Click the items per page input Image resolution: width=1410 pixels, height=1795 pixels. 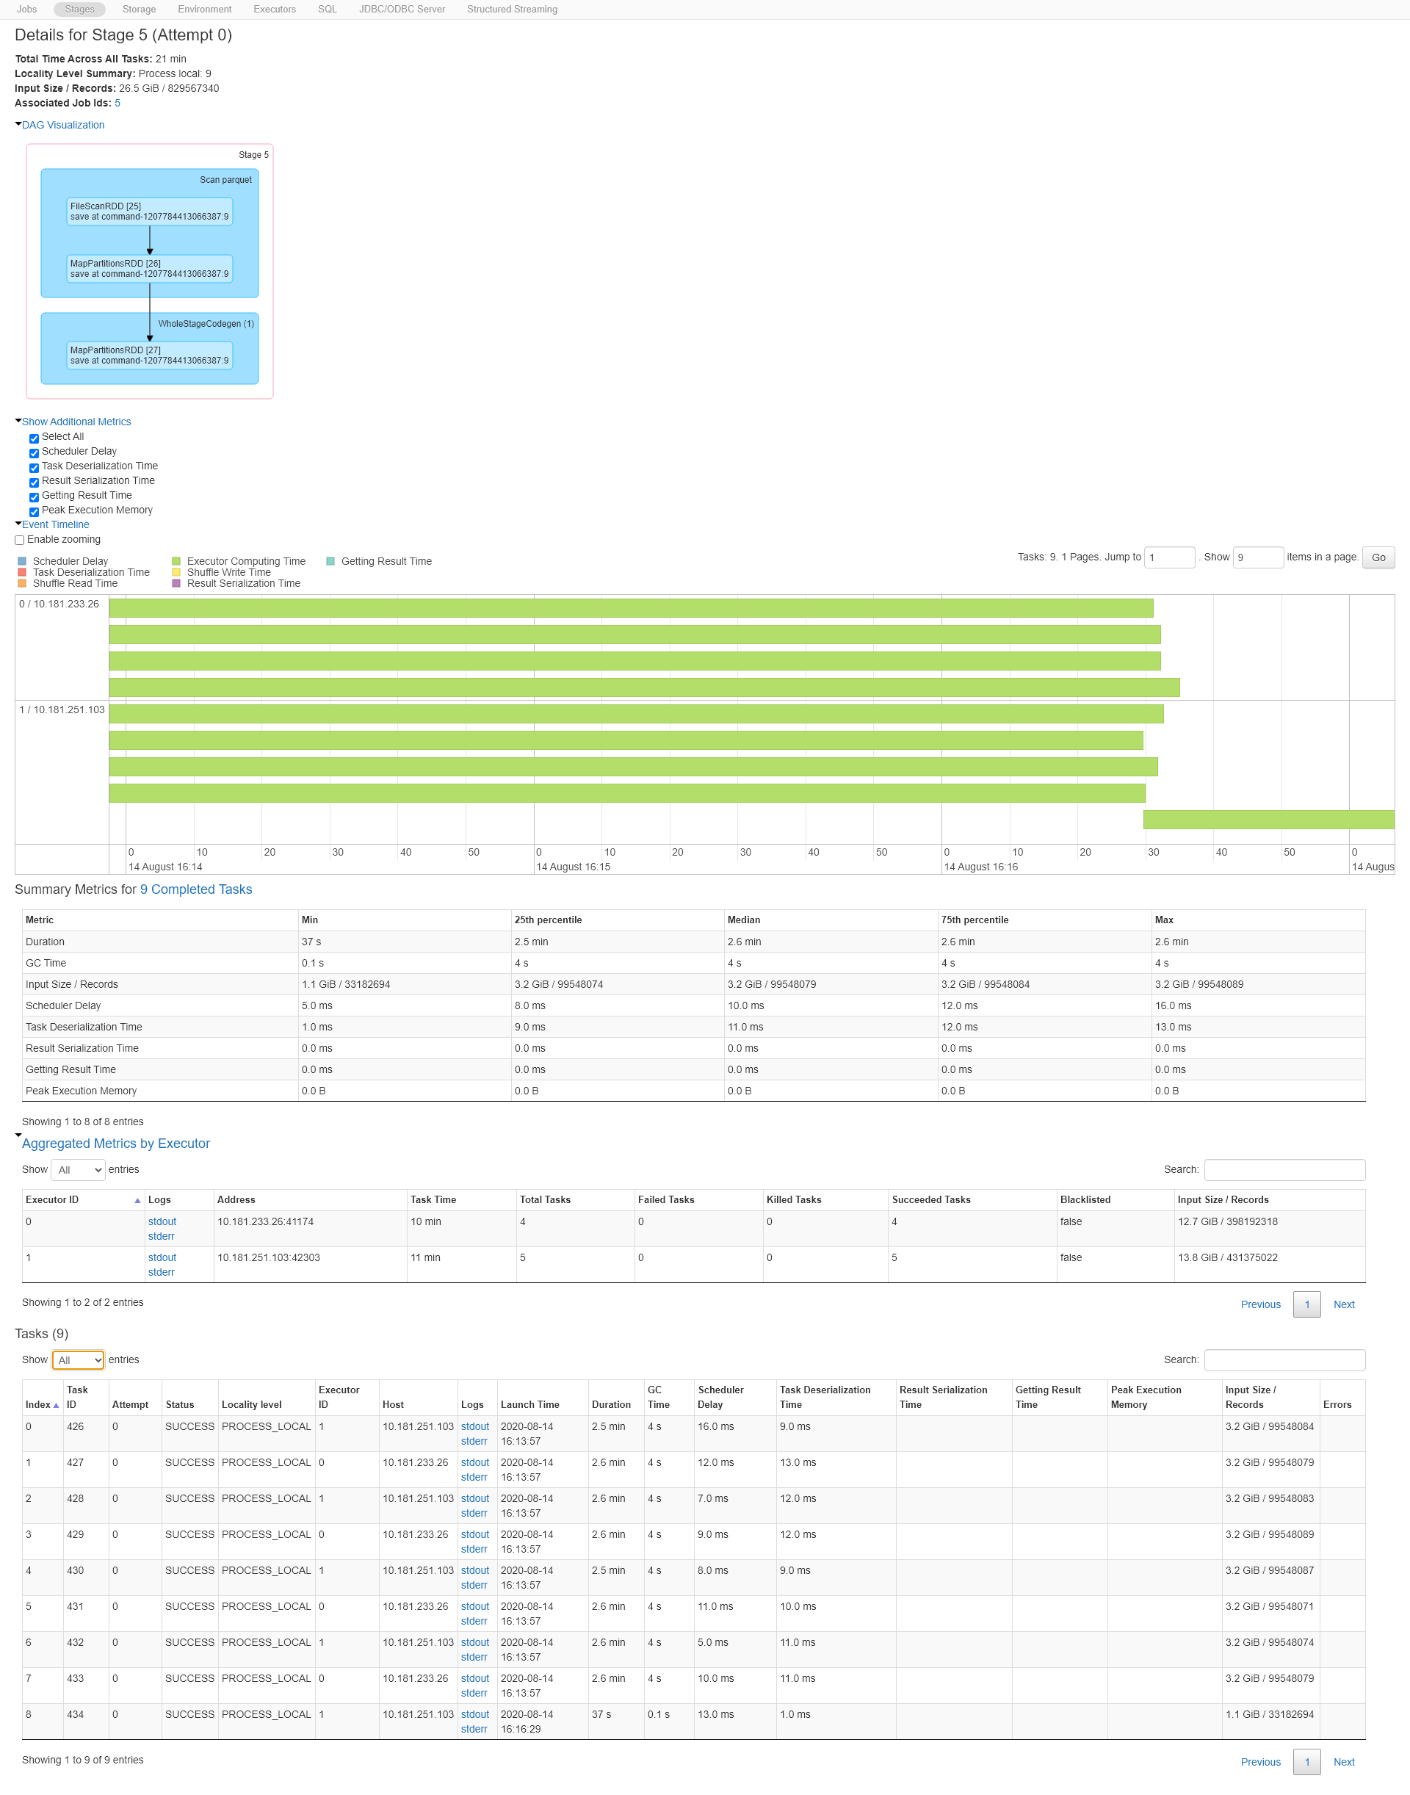1258,557
